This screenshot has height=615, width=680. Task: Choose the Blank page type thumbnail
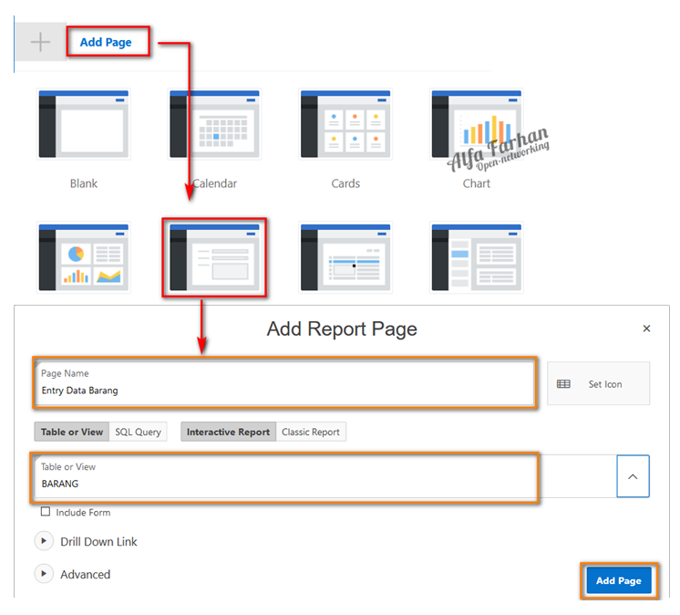84,124
